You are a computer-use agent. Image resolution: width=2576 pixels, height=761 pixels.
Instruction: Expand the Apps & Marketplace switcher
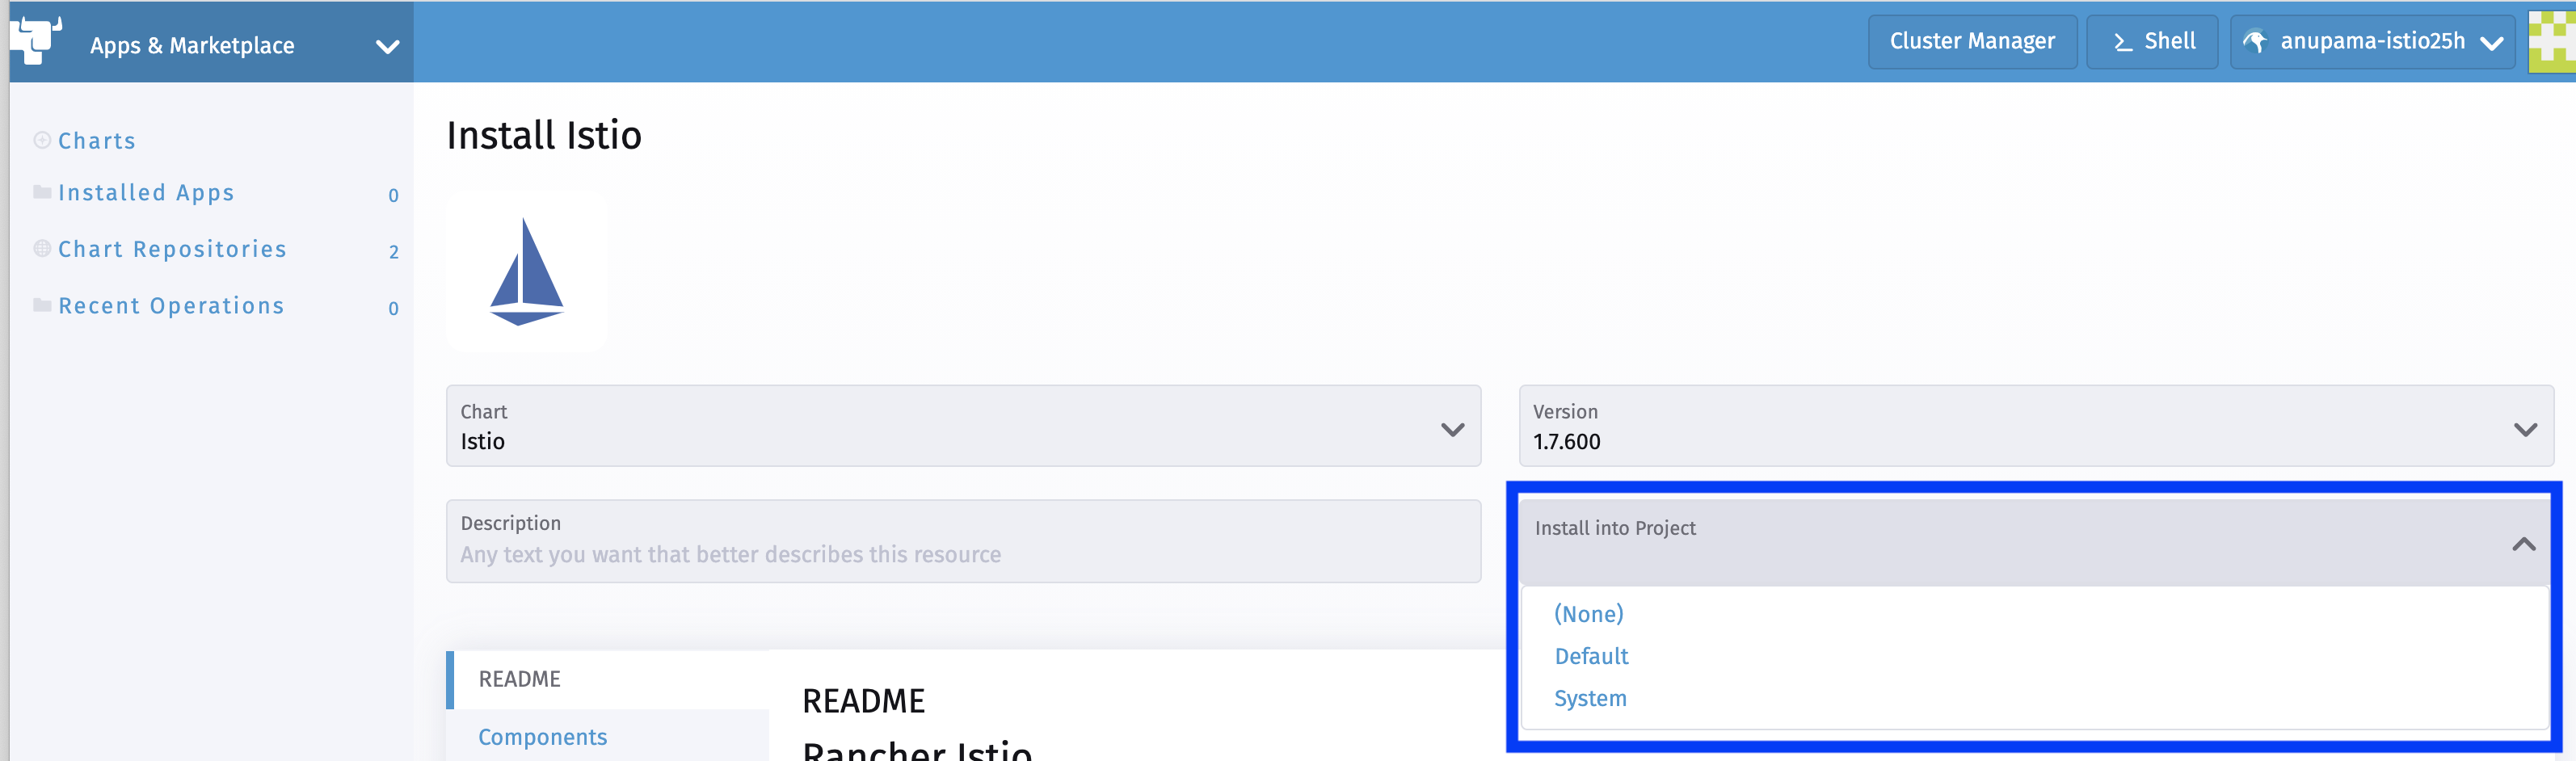tap(388, 44)
